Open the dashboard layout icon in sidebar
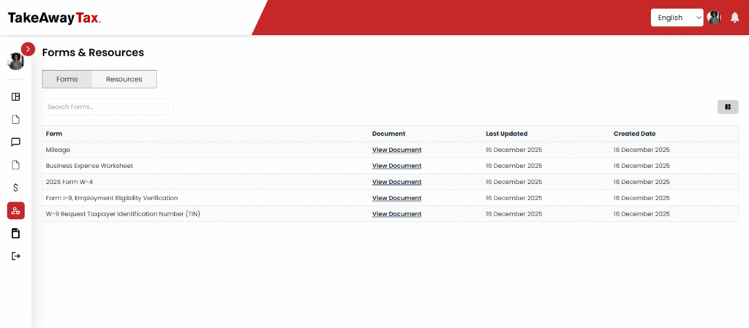This screenshot has width=749, height=328. pos(15,96)
